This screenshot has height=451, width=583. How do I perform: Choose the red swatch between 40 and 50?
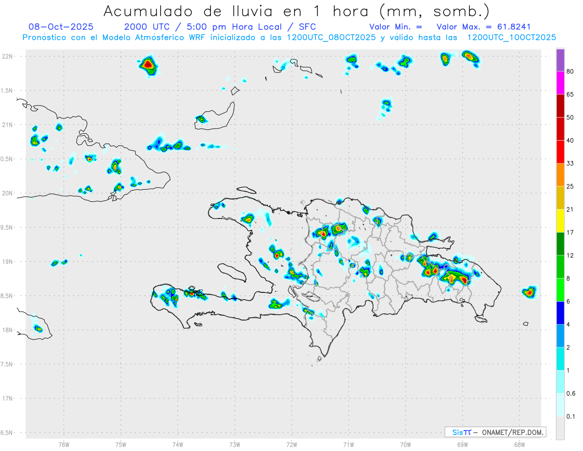point(560,129)
